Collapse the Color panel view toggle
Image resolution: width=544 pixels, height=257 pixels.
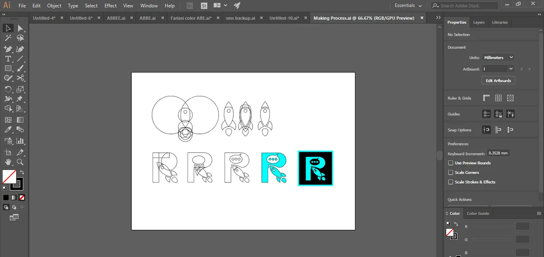(447, 213)
